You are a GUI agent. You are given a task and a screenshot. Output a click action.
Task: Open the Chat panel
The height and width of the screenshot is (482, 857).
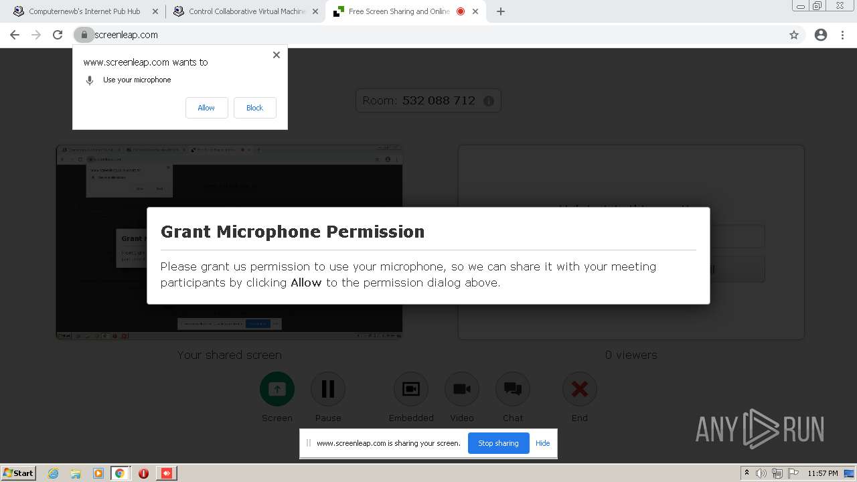(x=513, y=389)
